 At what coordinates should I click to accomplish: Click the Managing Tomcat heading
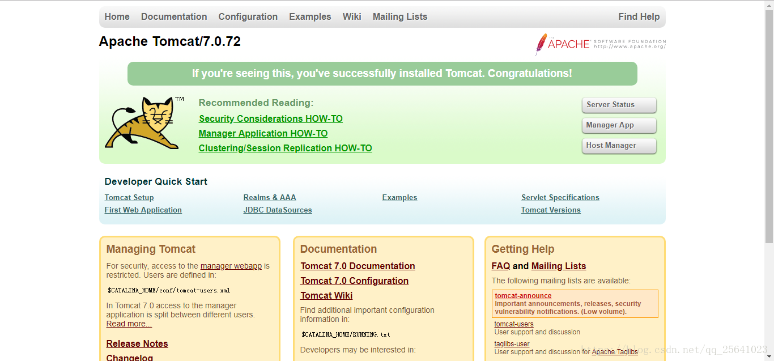[x=151, y=249]
